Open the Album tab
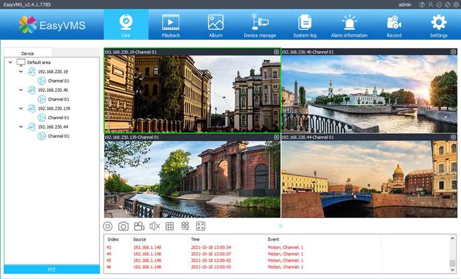Screen dimensions: 461x279 215,25
